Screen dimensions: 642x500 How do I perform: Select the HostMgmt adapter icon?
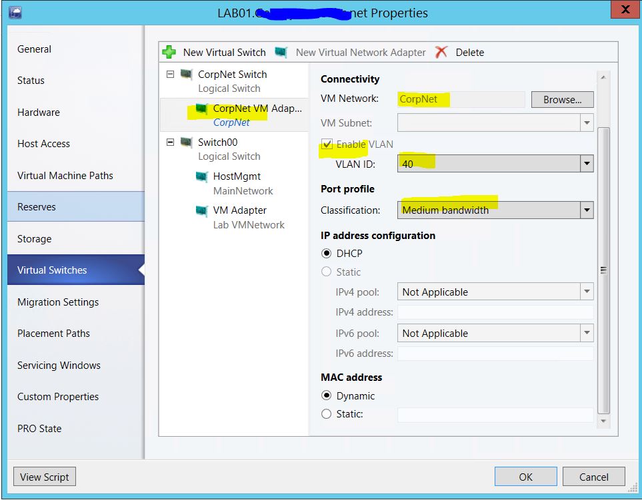(x=201, y=176)
